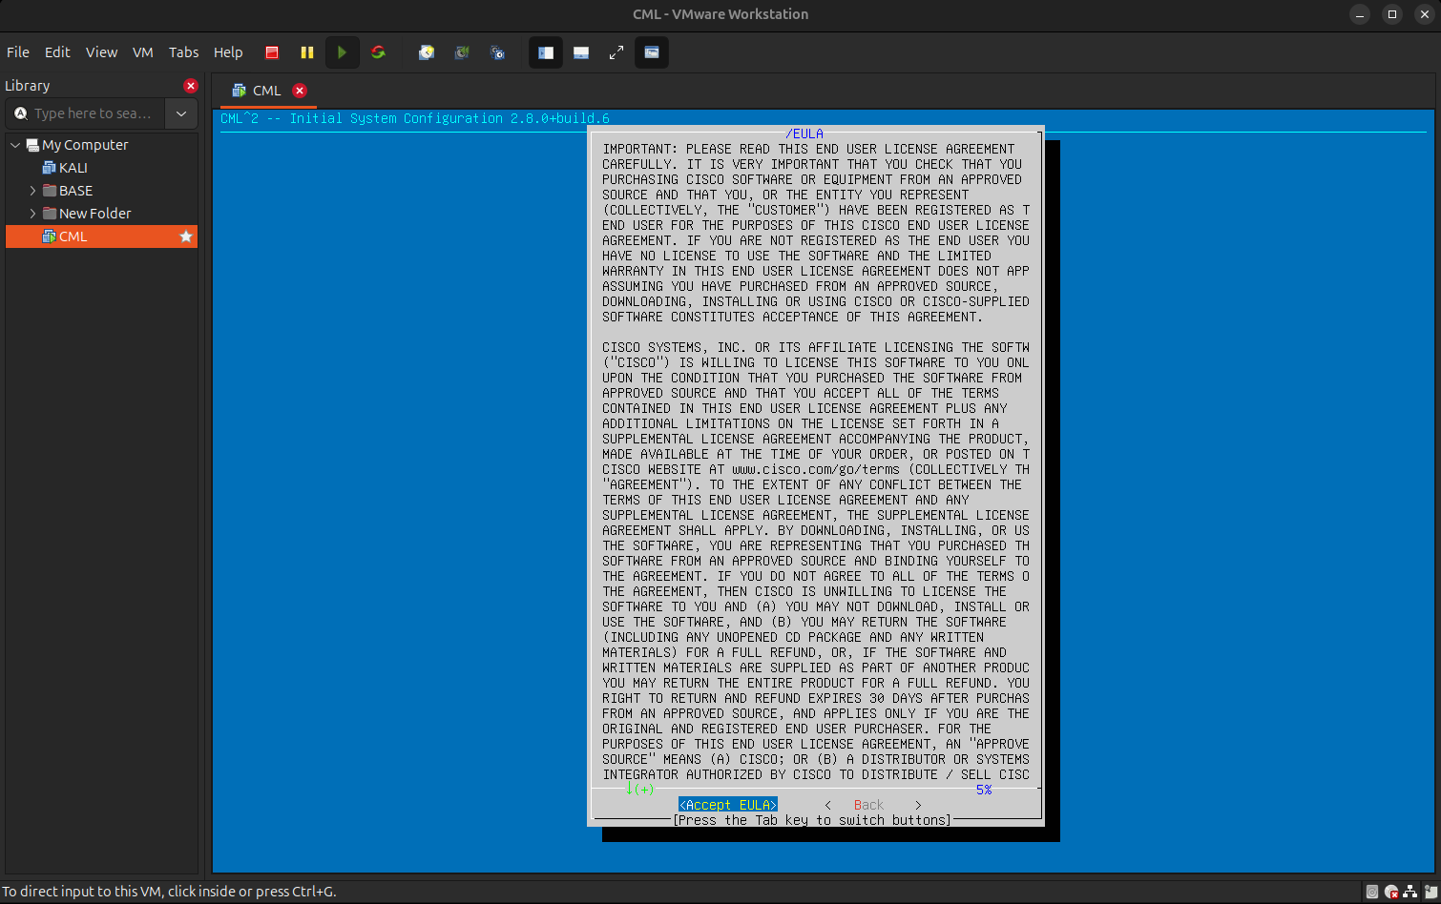Click the green Power On play button
This screenshot has width=1441, height=904.
342,52
